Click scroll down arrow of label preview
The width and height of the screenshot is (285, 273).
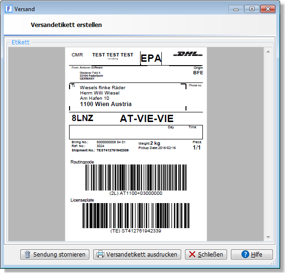(268, 237)
